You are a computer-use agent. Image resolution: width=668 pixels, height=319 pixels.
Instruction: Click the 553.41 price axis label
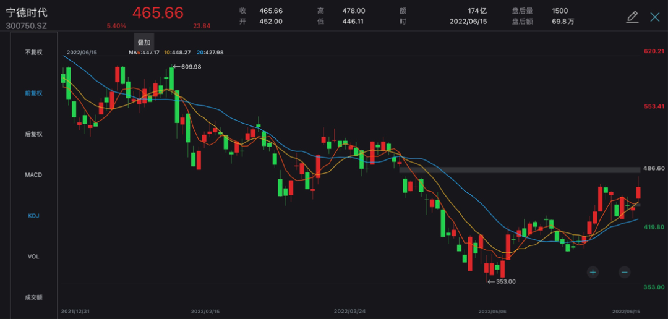[654, 106]
